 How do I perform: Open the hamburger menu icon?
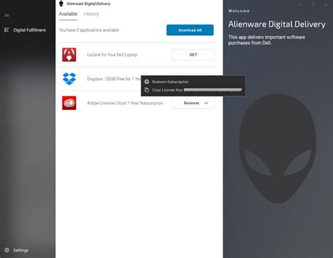tap(7, 15)
